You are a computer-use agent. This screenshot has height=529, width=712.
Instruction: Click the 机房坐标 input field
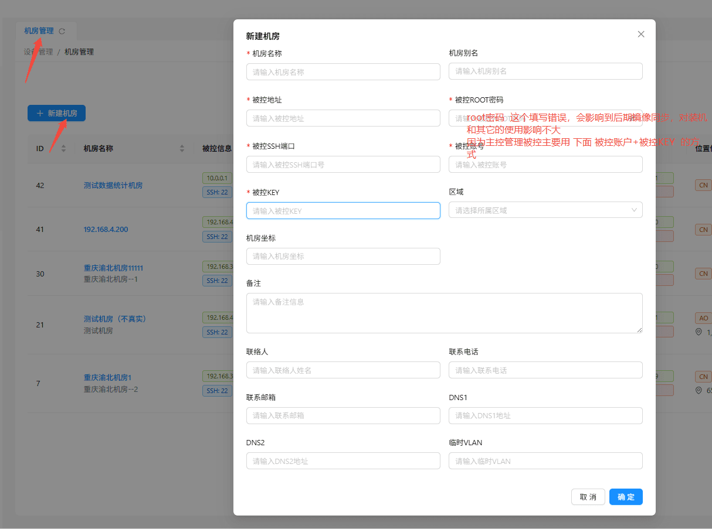[343, 256]
